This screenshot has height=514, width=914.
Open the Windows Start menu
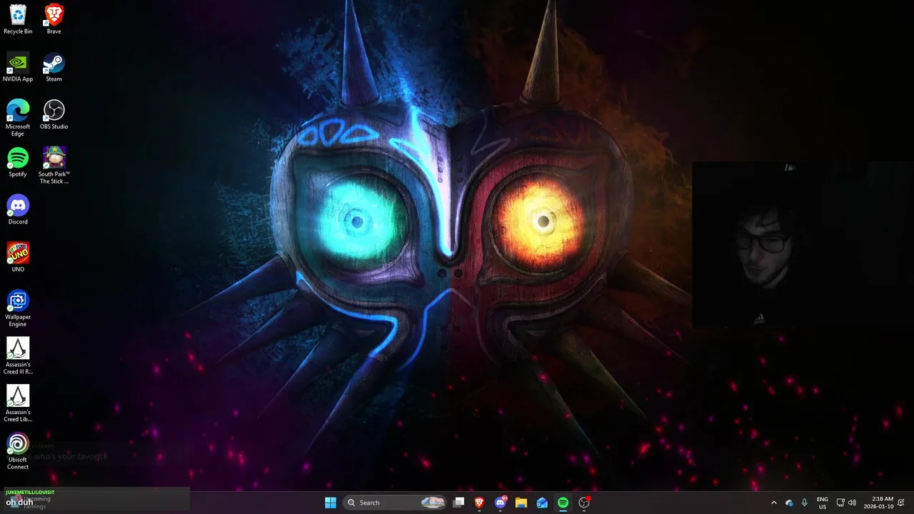(331, 503)
